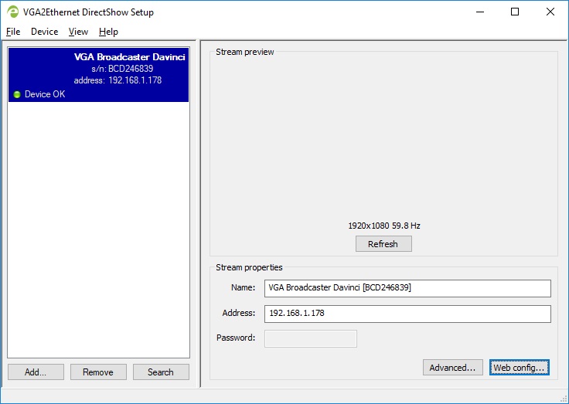Click the s/n: BCD246839 serial text
Image resolution: width=569 pixels, height=404 pixels.
tap(122, 69)
